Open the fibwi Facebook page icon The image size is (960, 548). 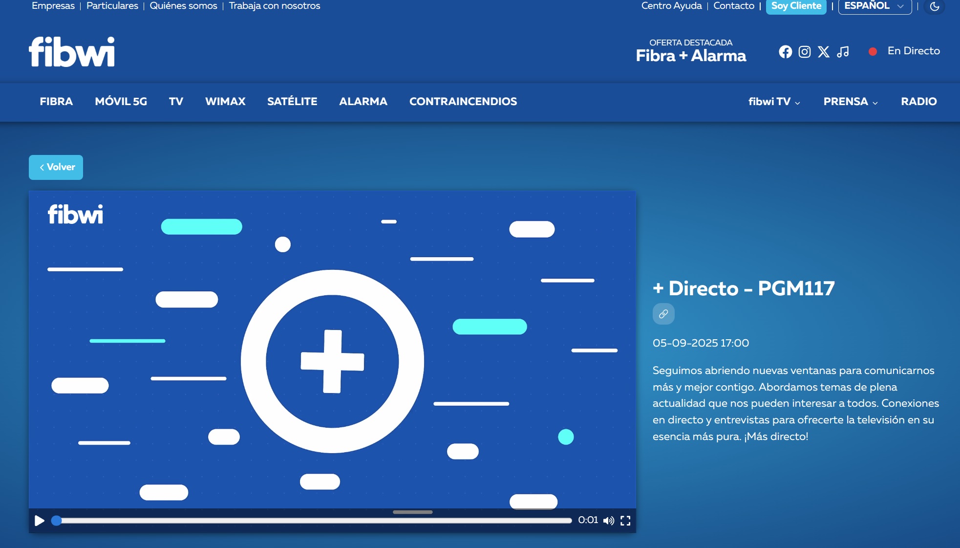785,51
